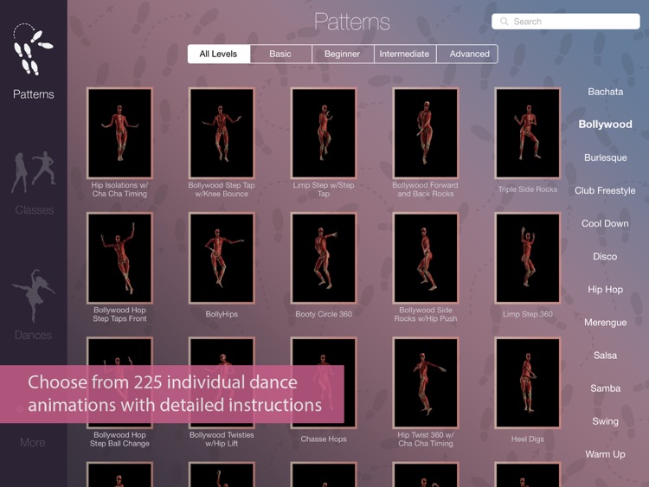
Task: Open Bollywood Step Tap w/Knee Bounce thumbnail
Action: (x=222, y=133)
